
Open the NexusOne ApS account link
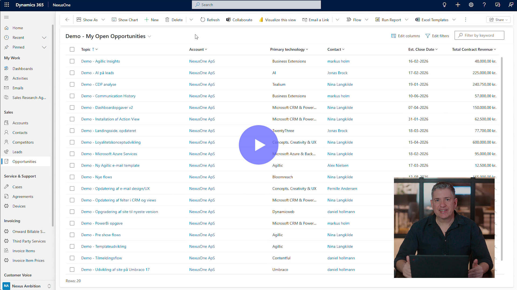202,61
